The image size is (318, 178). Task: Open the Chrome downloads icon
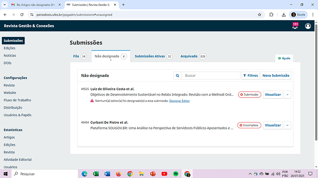[283, 15]
